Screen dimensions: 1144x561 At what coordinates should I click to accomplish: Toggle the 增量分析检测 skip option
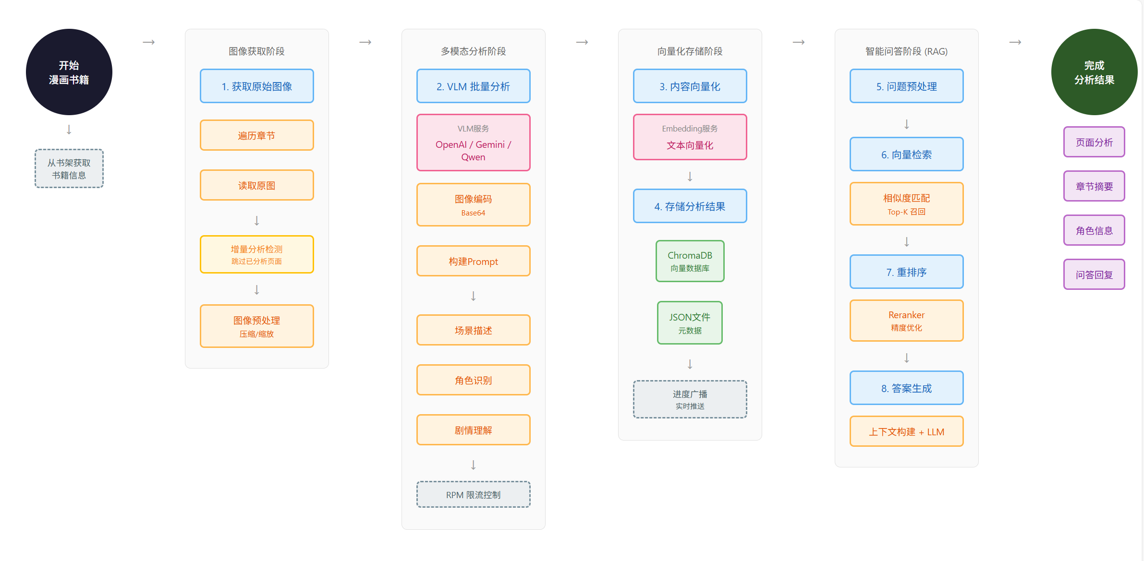[256, 254]
